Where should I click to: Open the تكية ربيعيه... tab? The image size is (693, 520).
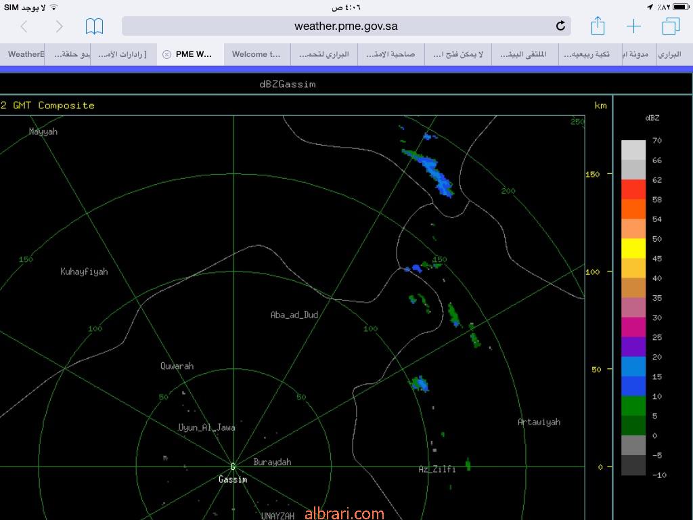pyautogui.click(x=590, y=54)
